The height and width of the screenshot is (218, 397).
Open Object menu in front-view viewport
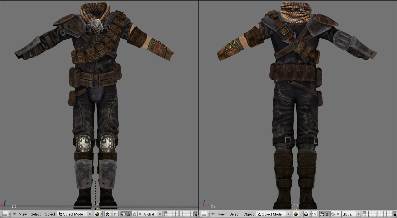(x=50, y=214)
